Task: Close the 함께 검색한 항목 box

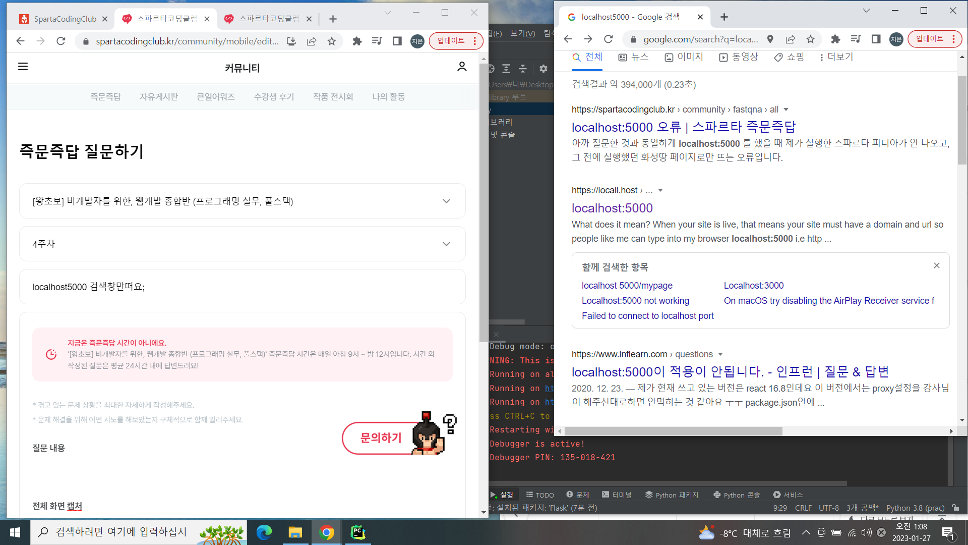Action: point(936,266)
